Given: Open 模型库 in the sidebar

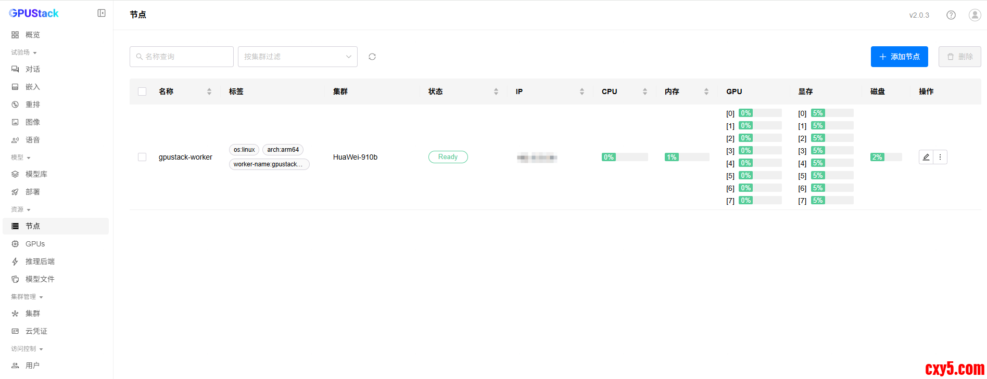Looking at the screenshot, I should point(36,174).
